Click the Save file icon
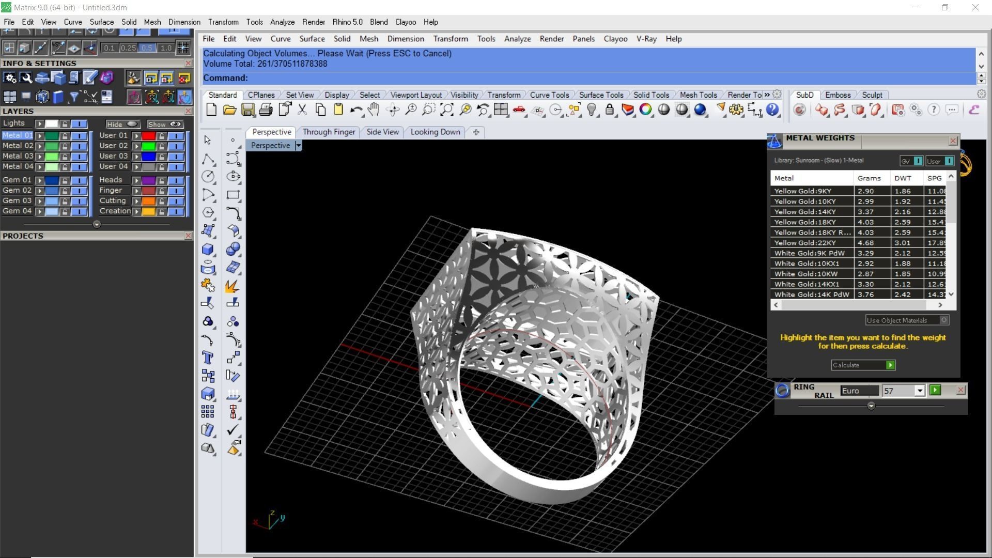Screen dimensions: 992x558 247,110
